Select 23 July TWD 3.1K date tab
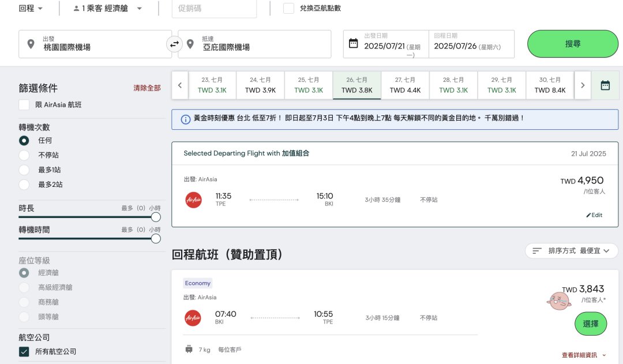The width and height of the screenshot is (623, 364). point(212,85)
